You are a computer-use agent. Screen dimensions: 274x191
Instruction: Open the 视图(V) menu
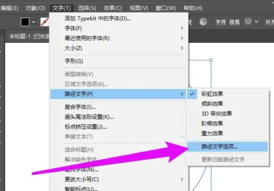click(139, 8)
